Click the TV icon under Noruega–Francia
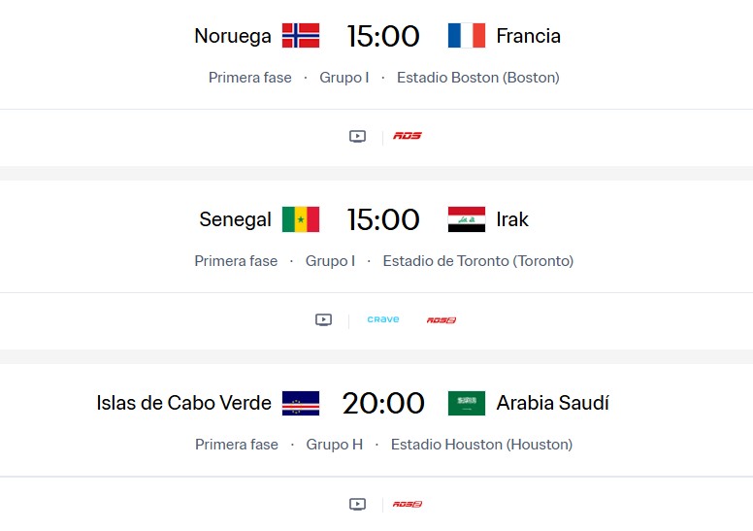The height and width of the screenshot is (531, 753). click(x=357, y=137)
